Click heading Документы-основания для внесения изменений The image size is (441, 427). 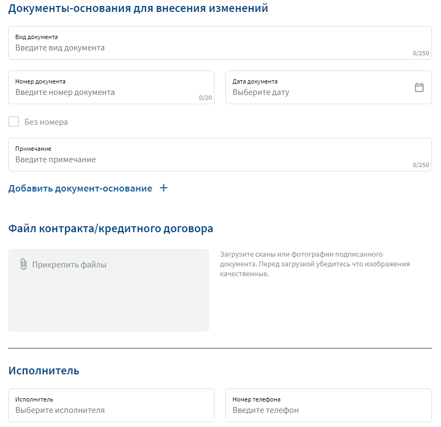[x=138, y=8]
